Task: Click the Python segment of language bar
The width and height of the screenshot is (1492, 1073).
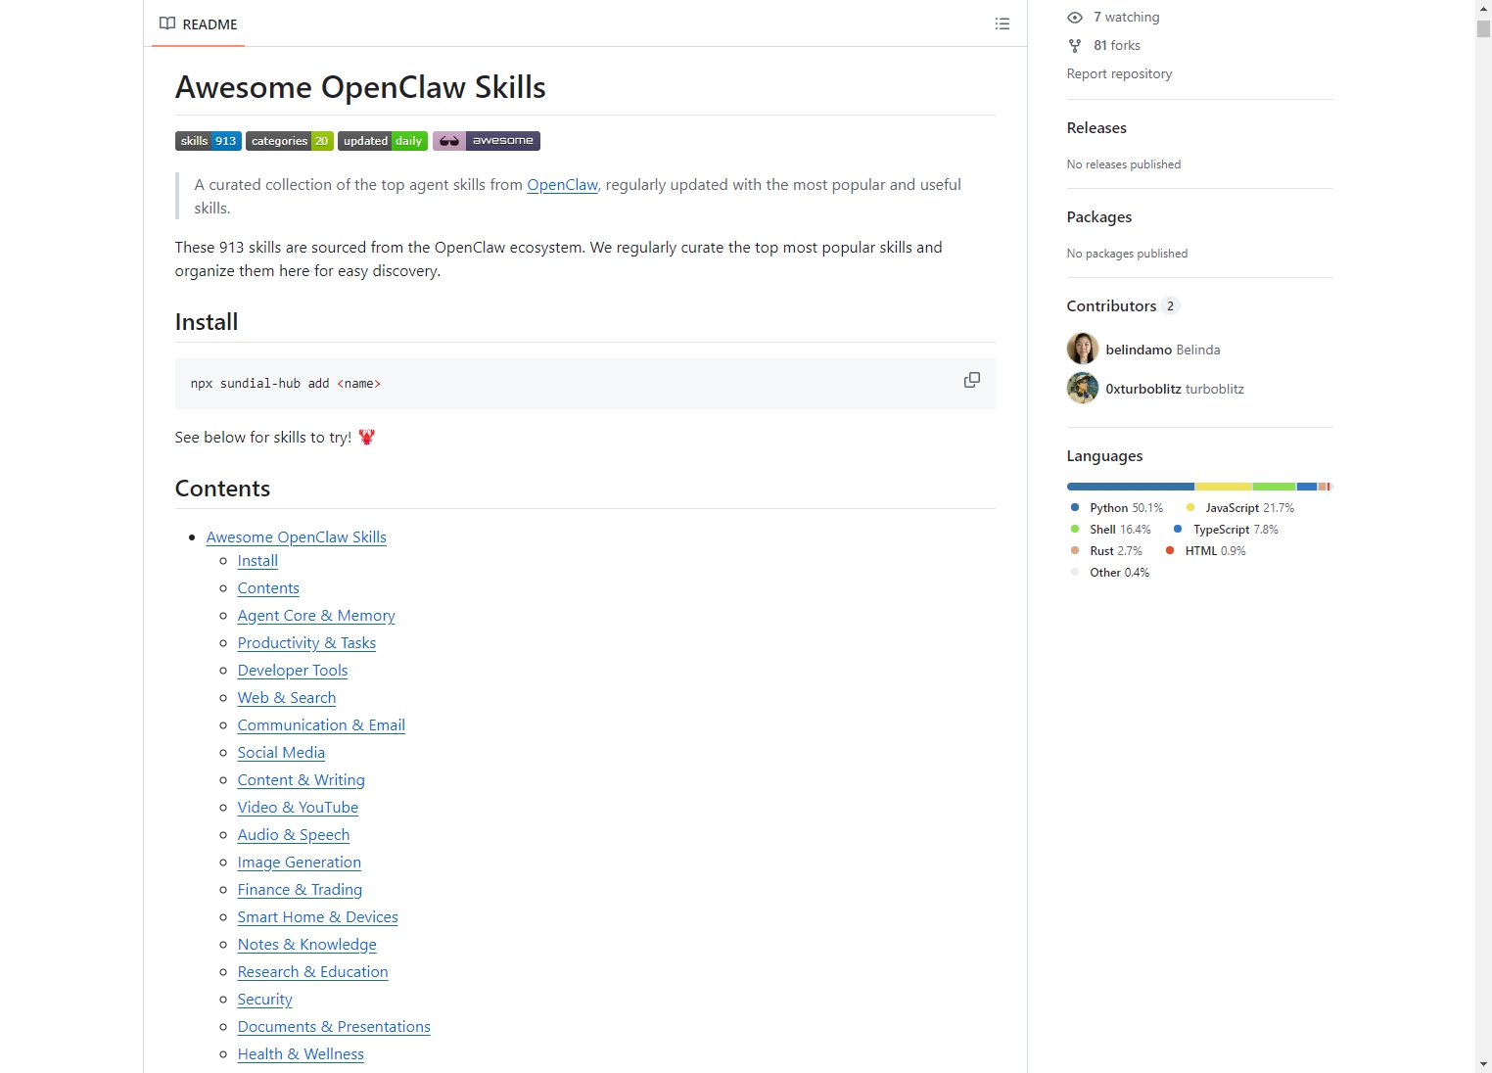Action: [x=1131, y=487]
